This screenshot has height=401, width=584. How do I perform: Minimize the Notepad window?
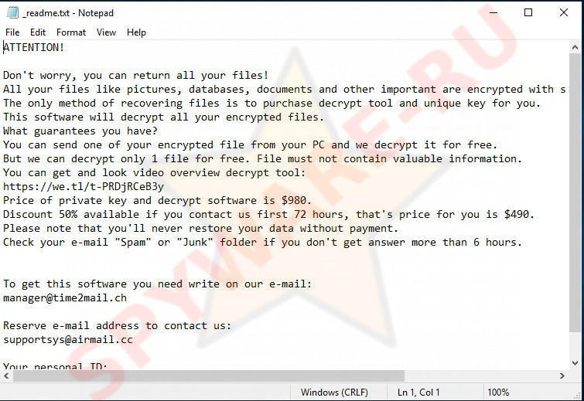pyautogui.click(x=493, y=12)
